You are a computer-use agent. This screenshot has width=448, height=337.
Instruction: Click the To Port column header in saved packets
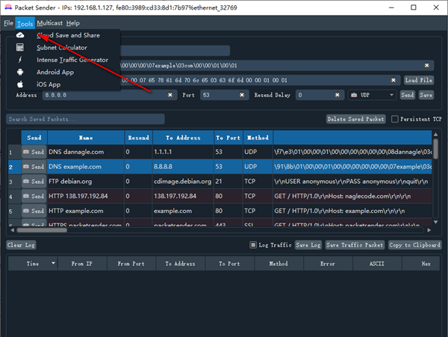point(228,137)
